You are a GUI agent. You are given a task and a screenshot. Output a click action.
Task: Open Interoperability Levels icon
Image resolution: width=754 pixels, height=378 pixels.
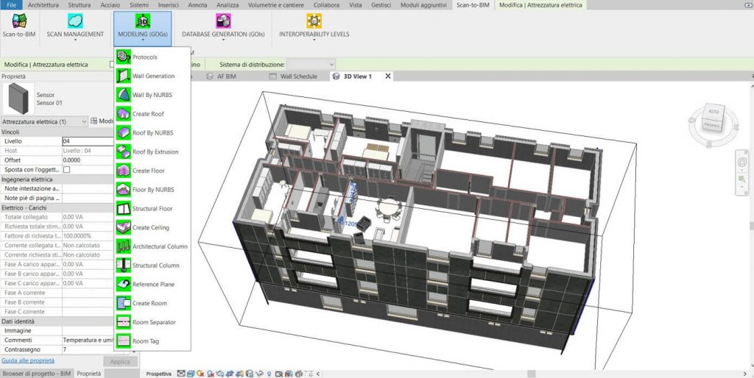pyautogui.click(x=314, y=21)
